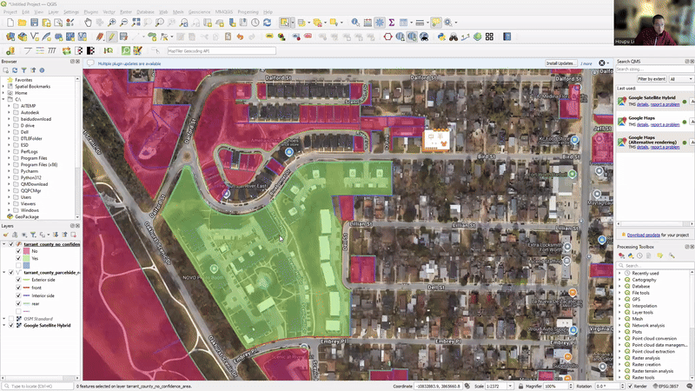Click the Install Updates button

pyautogui.click(x=560, y=63)
